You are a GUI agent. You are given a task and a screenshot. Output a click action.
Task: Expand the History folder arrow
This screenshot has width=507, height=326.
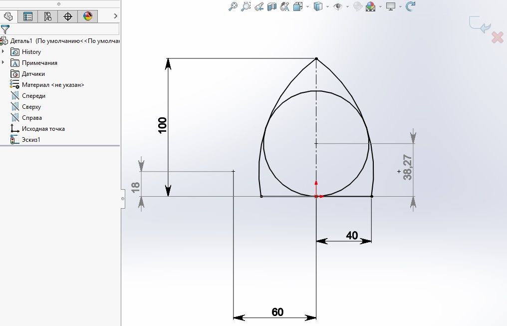pyautogui.click(x=3, y=52)
